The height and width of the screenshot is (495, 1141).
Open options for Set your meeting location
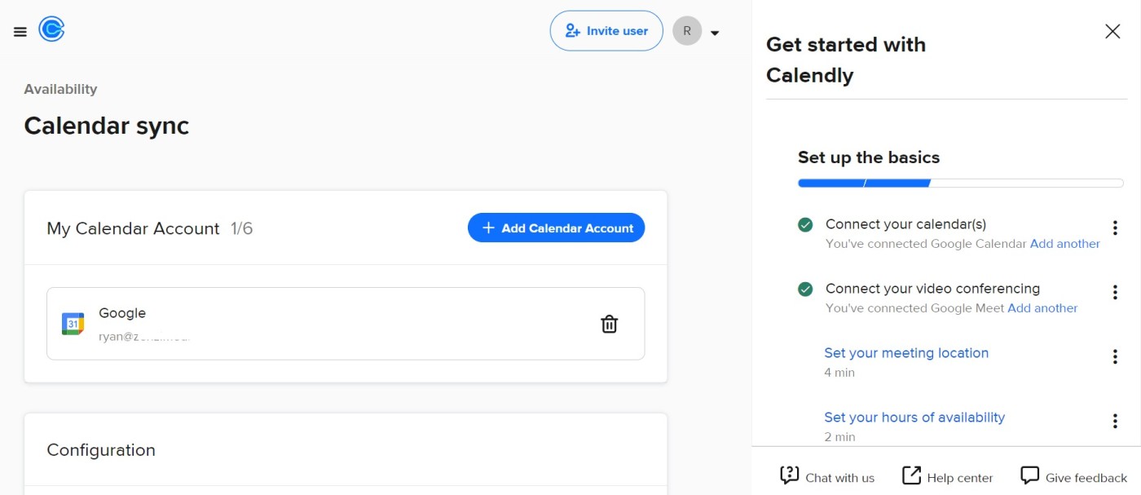(x=1115, y=356)
